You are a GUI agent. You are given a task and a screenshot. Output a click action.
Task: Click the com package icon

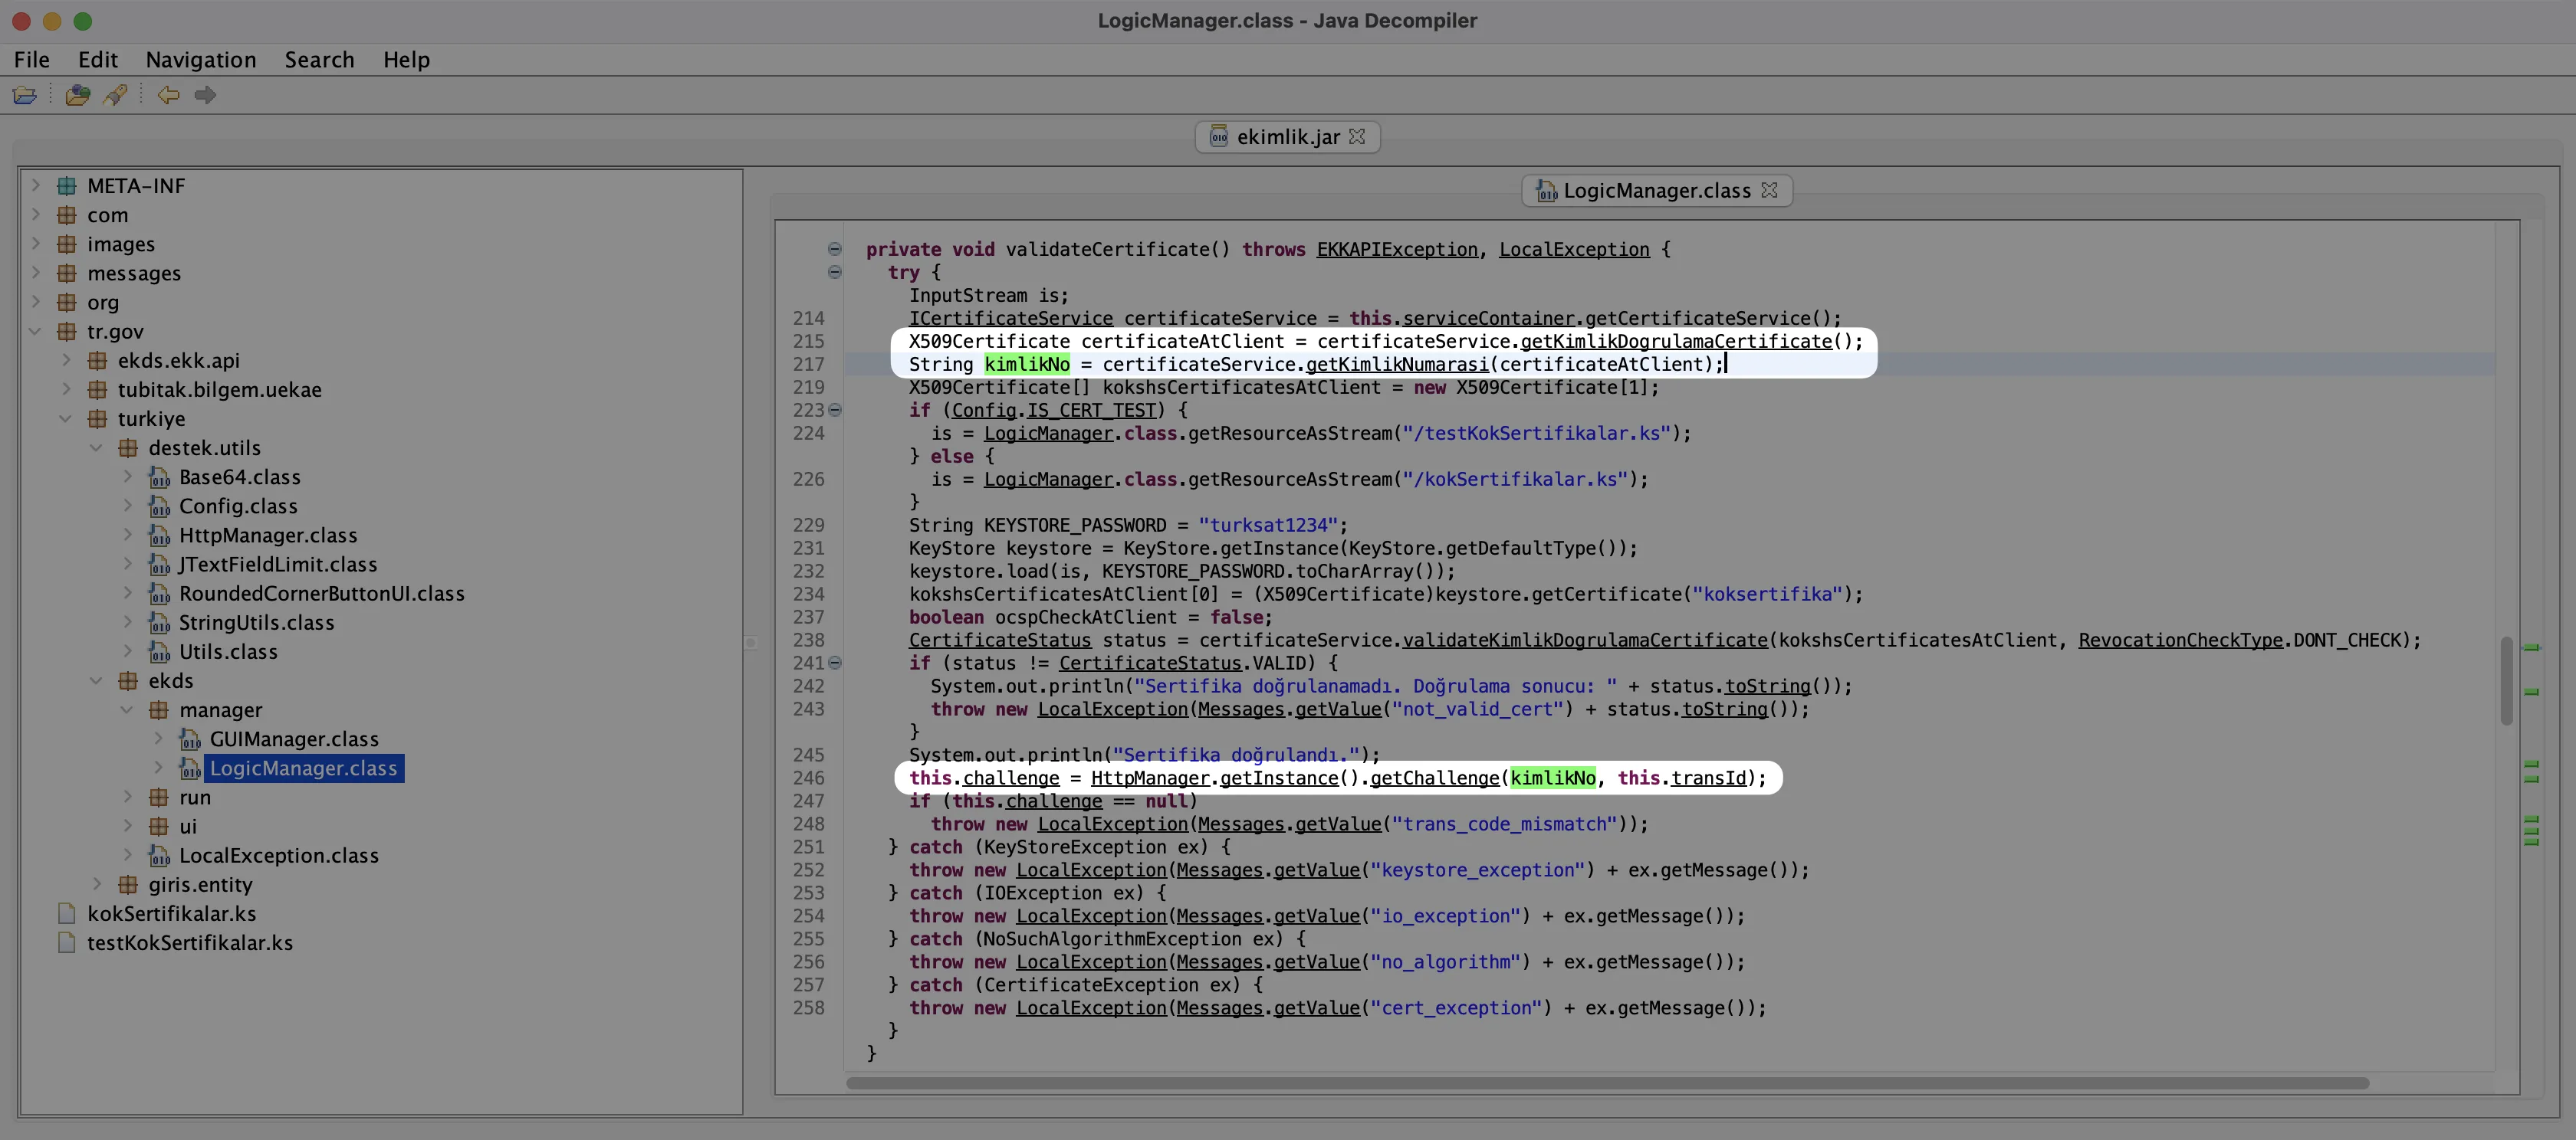67,215
